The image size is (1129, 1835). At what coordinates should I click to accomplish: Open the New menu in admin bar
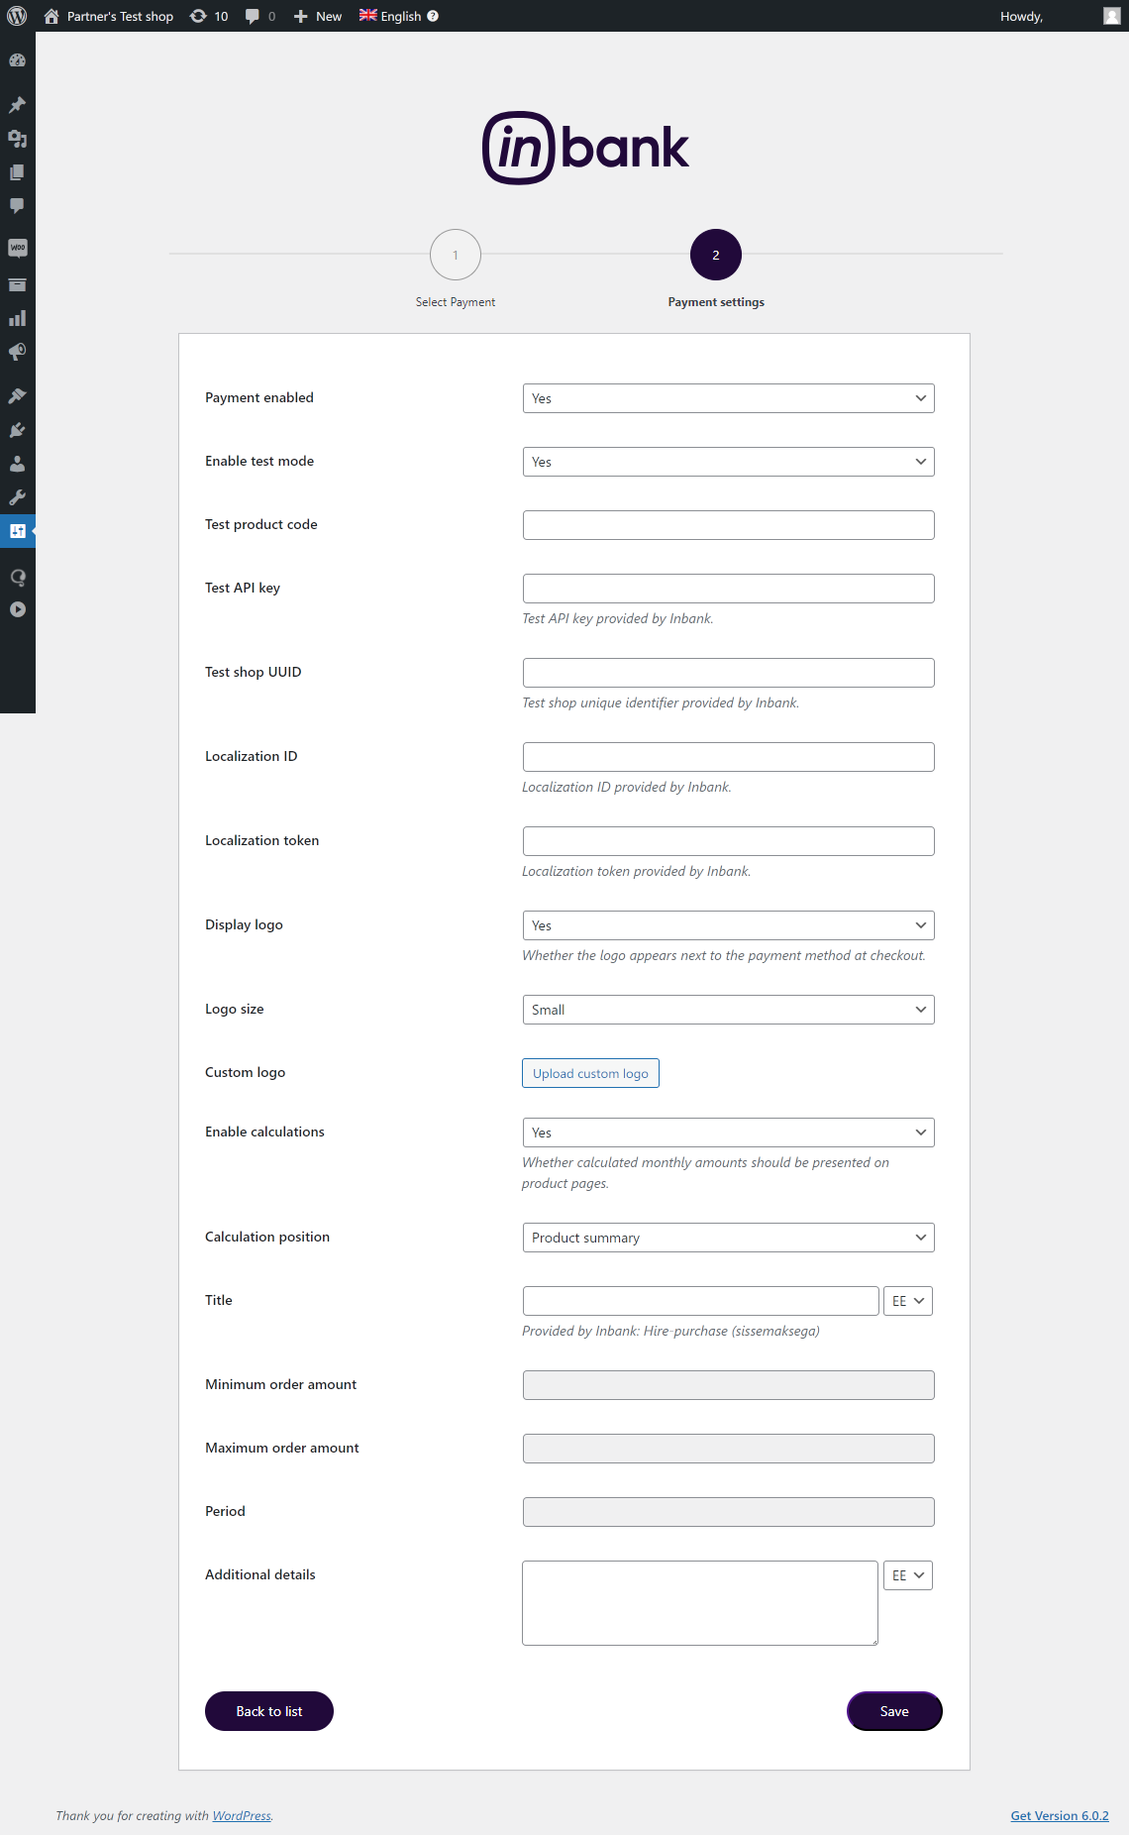(318, 16)
